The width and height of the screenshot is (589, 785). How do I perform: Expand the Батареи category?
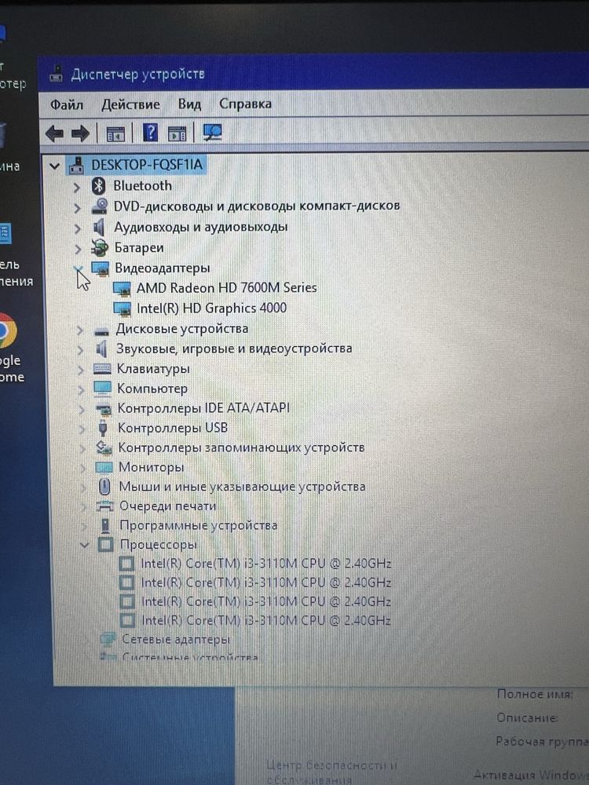point(78,249)
